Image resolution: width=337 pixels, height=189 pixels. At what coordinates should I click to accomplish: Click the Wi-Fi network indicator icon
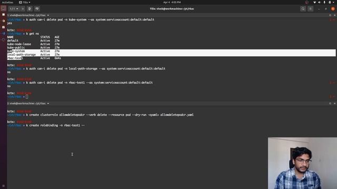[x=314, y=2]
